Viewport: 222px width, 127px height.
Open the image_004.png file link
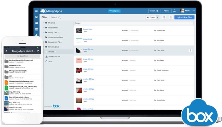(x=88, y=69)
